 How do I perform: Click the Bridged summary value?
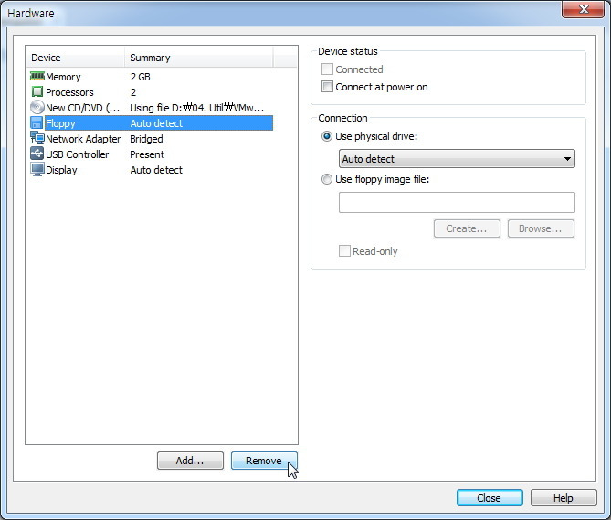pyautogui.click(x=146, y=139)
